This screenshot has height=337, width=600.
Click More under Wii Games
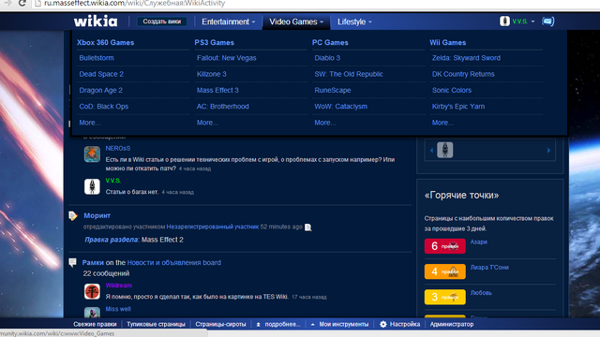(x=442, y=123)
